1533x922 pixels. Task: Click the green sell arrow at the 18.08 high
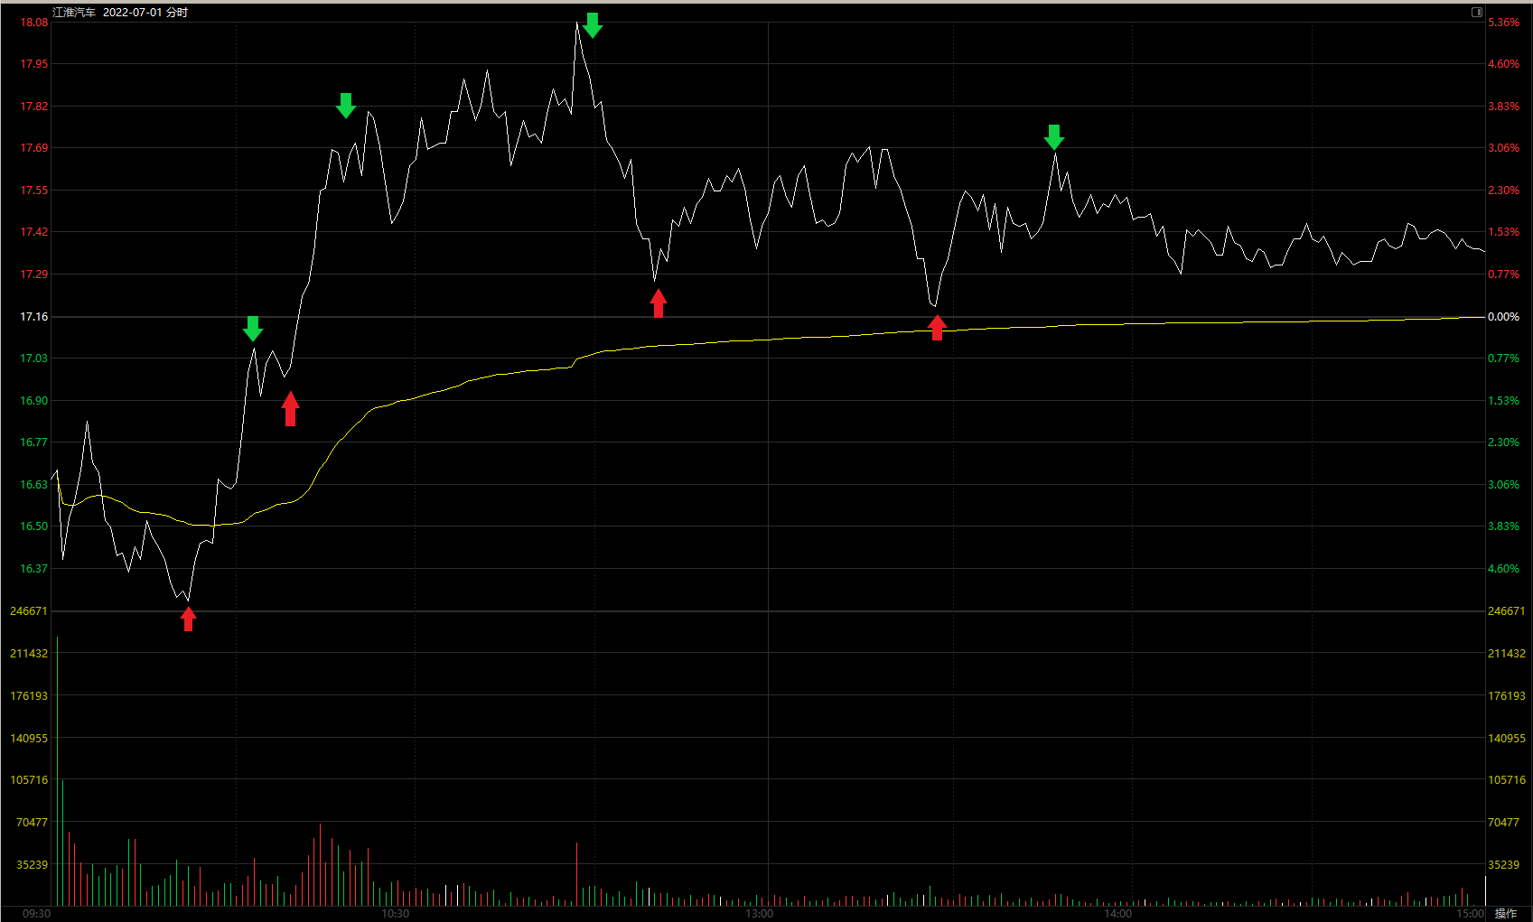pos(592,25)
